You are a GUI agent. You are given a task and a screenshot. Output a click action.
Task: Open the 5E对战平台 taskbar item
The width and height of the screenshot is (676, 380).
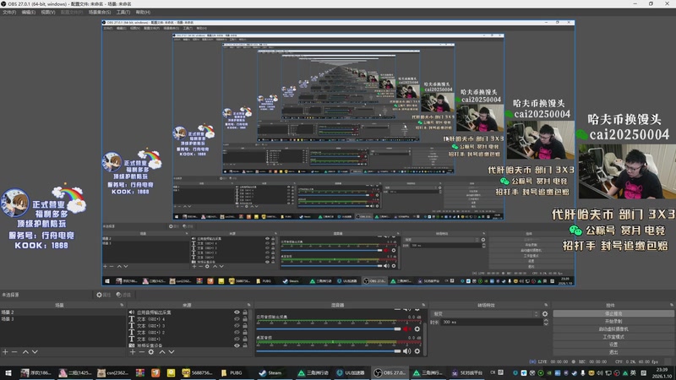[x=467, y=373]
